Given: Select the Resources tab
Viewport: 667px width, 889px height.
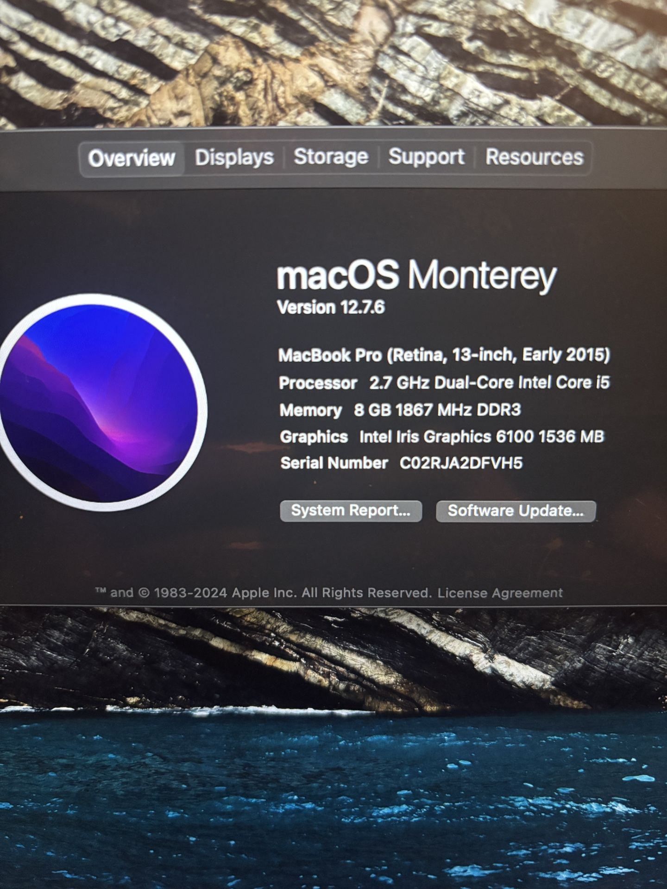Looking at the screenshot, I should (534, 157).
